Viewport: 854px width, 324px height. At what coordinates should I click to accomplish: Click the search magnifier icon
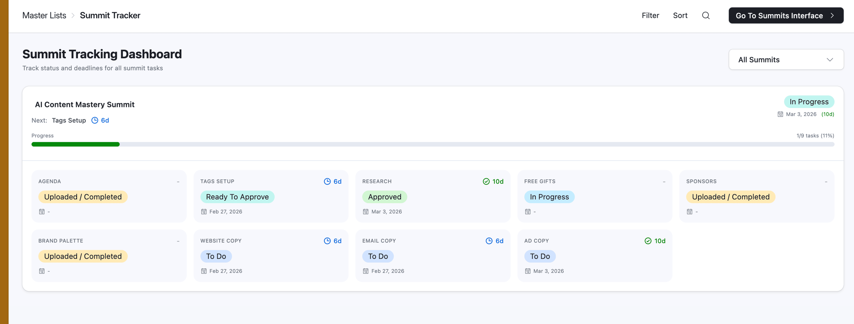(706, 16)
